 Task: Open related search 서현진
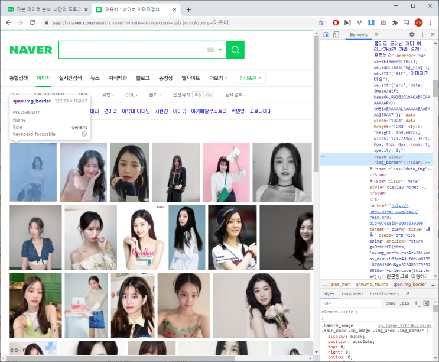pos(161,111)
